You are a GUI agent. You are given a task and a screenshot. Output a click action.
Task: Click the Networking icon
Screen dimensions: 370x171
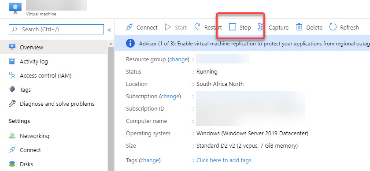[12, 136]
